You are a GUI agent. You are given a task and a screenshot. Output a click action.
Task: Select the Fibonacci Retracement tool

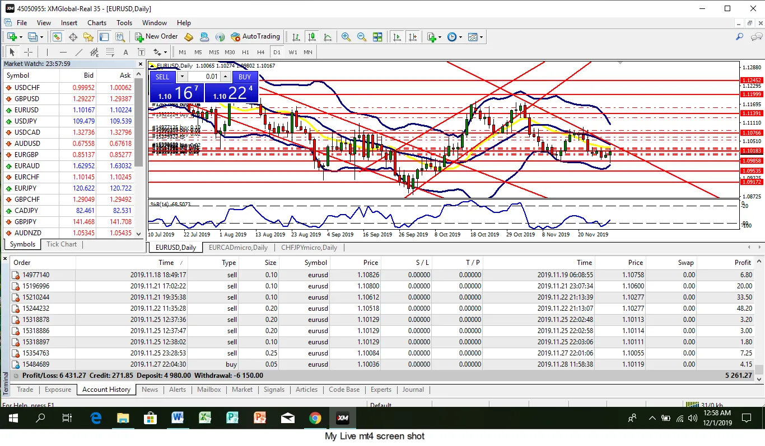110,52
